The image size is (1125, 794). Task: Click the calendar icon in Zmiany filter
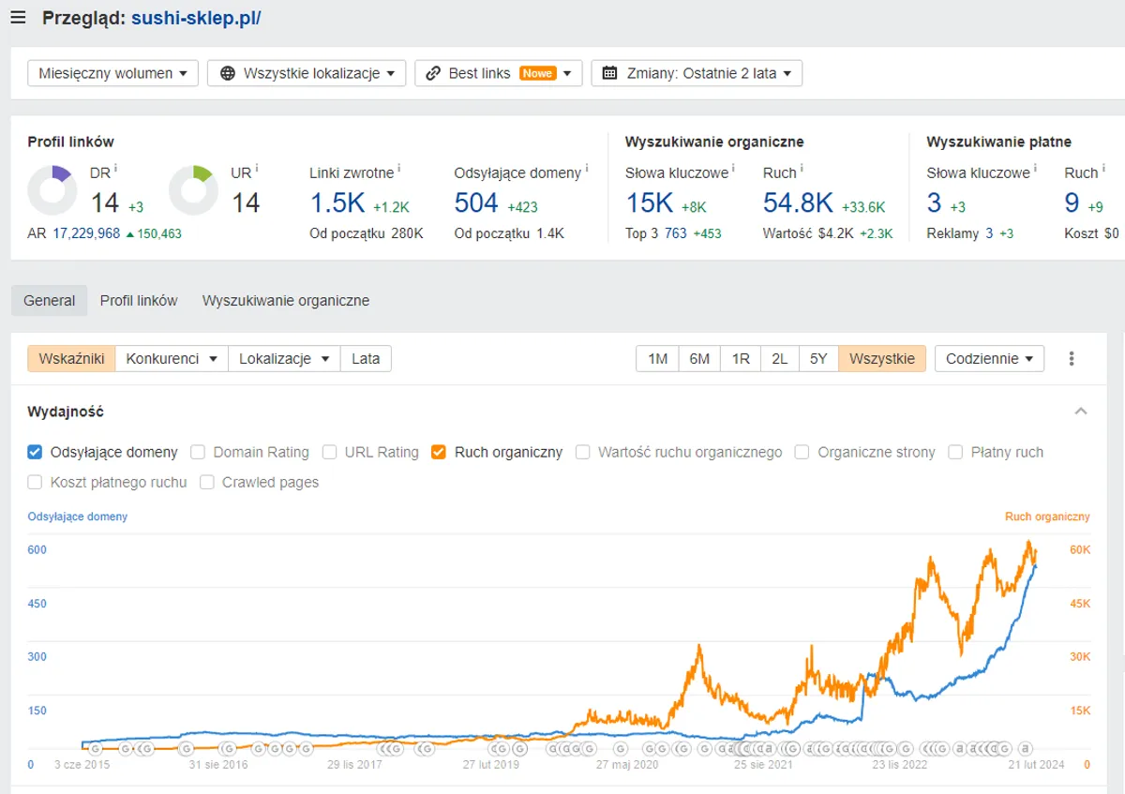(x=609, y=73)
